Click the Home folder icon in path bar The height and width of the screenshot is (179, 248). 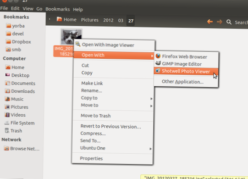coord(59,19)
